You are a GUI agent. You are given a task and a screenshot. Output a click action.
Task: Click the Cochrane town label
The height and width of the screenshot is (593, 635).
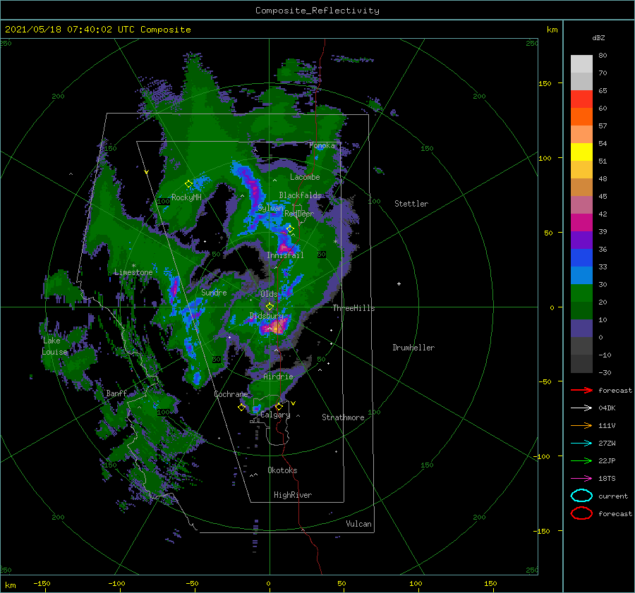click(x=231, y=394)
